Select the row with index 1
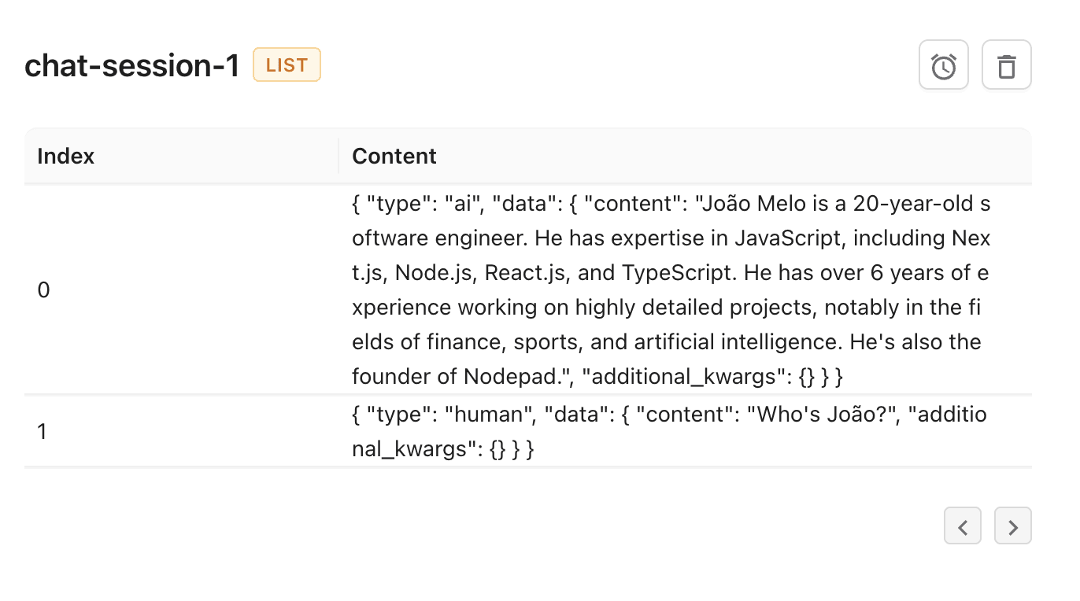The image size is (1080, 601). 527,431
